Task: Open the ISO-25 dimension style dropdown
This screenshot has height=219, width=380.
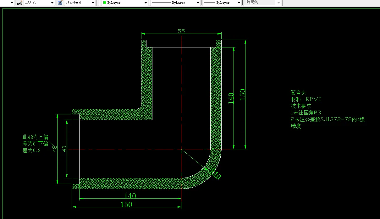Action: tap(52, 3)
